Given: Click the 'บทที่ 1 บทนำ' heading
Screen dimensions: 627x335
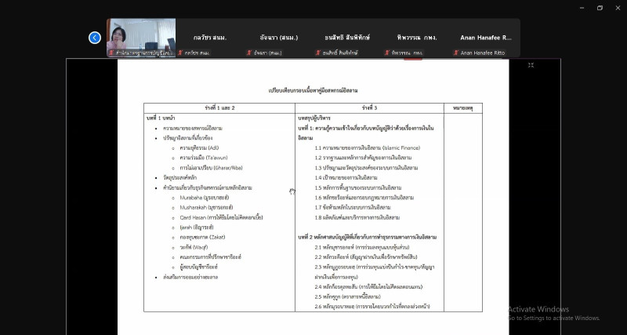Looking at the screenshot, I should [161, 118].
